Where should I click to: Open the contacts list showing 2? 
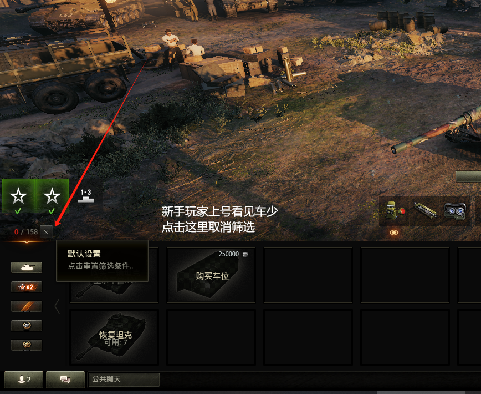[24, 380]
